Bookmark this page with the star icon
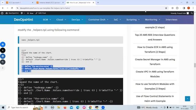This screenshot has width=196, height=110. (x=166, y=8)
